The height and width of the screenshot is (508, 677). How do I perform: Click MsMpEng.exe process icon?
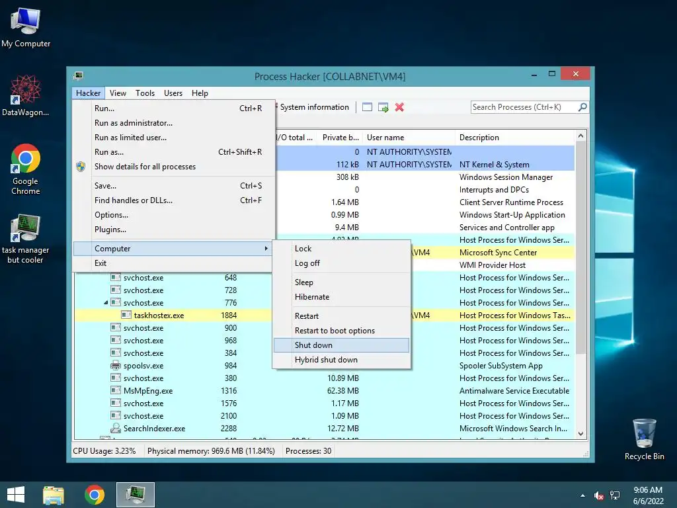point(115,390)
